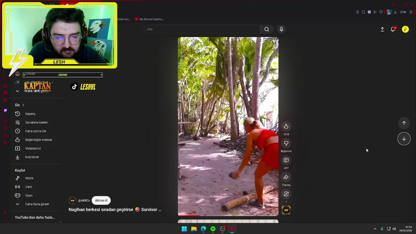The image size is (416, 234).
Task: Pause the playing Short video
Action: click(x=228, y=126)
